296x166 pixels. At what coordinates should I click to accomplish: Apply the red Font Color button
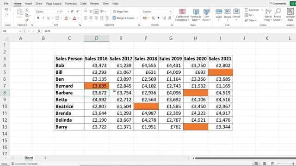point(74,18)
